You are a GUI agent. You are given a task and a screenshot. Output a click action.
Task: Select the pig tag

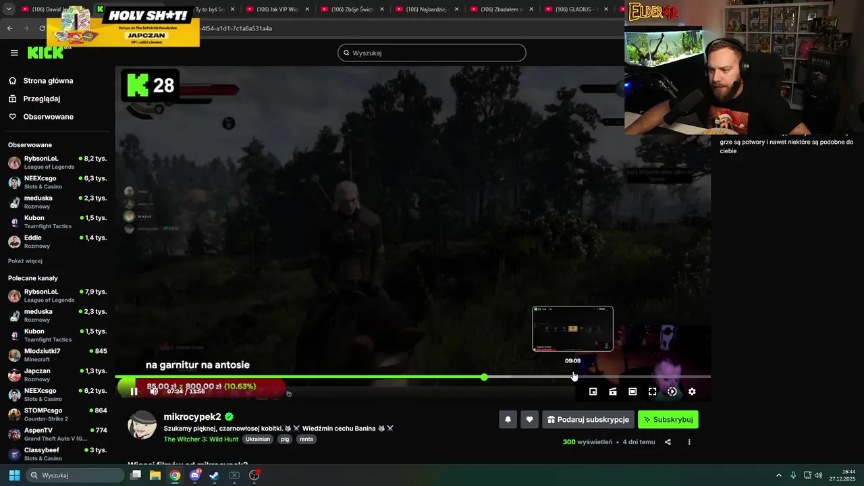(x=285, y=439)
